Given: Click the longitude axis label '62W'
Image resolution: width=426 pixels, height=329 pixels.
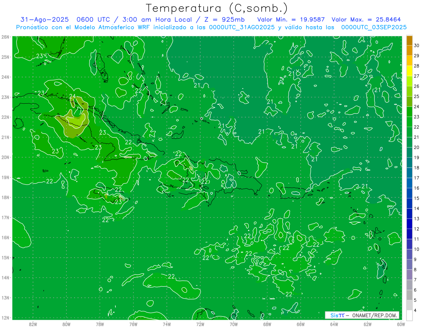Looking at the screenshot, I should pos(368,324).
